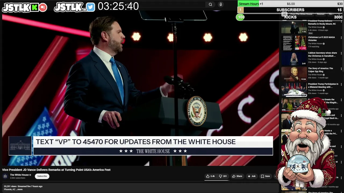Click '174 watching' under the Christmas Lo-fi video
This screenshot has height=193, width=344.
[x=313, y=47]
